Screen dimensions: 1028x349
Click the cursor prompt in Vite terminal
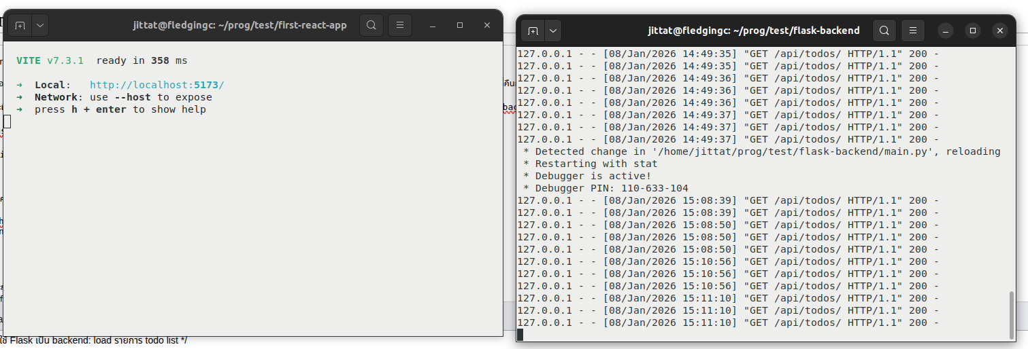[7, 122]
